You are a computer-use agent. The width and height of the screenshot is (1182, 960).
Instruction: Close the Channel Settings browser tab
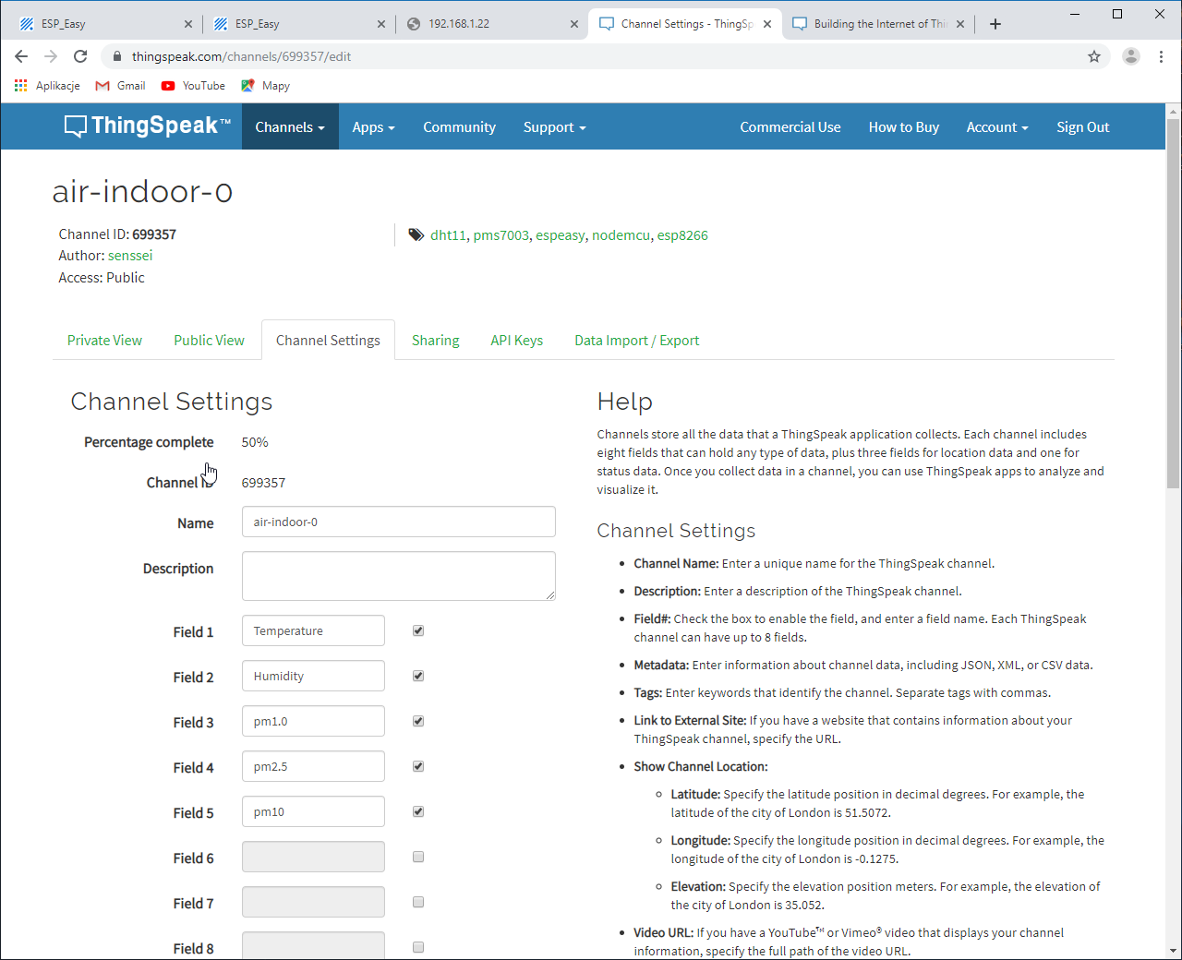(767, 24)
